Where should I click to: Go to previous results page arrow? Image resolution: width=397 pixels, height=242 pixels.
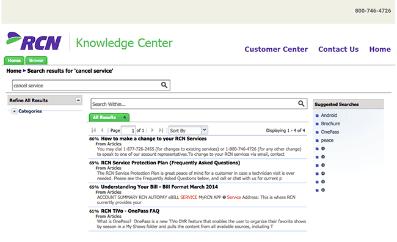(102, 130)
